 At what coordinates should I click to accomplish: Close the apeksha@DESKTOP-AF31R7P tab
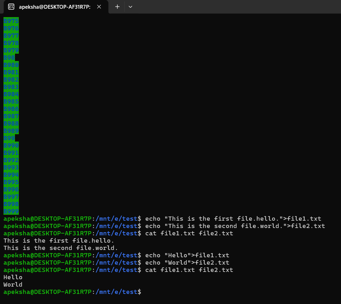[x=99, y=7]
